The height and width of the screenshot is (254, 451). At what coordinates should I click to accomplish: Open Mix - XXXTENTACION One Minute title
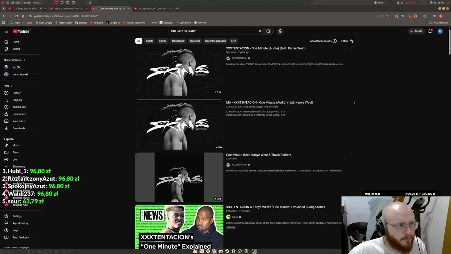270,102
